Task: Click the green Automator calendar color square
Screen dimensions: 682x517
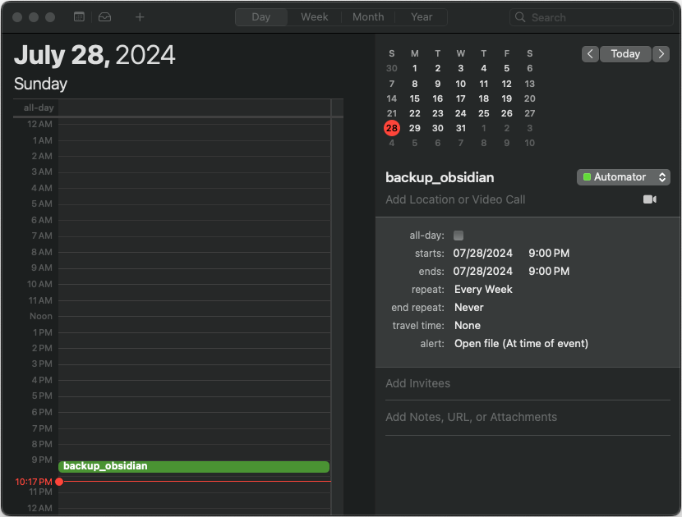Action: coord(587,176)
